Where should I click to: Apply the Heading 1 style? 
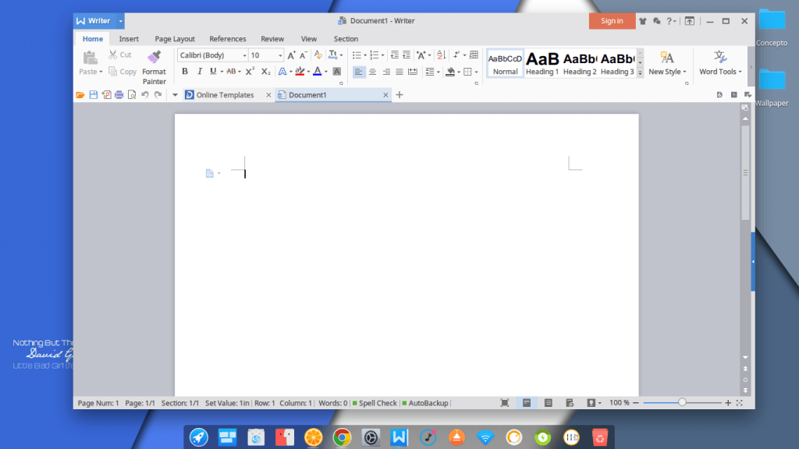coord(542,64)
